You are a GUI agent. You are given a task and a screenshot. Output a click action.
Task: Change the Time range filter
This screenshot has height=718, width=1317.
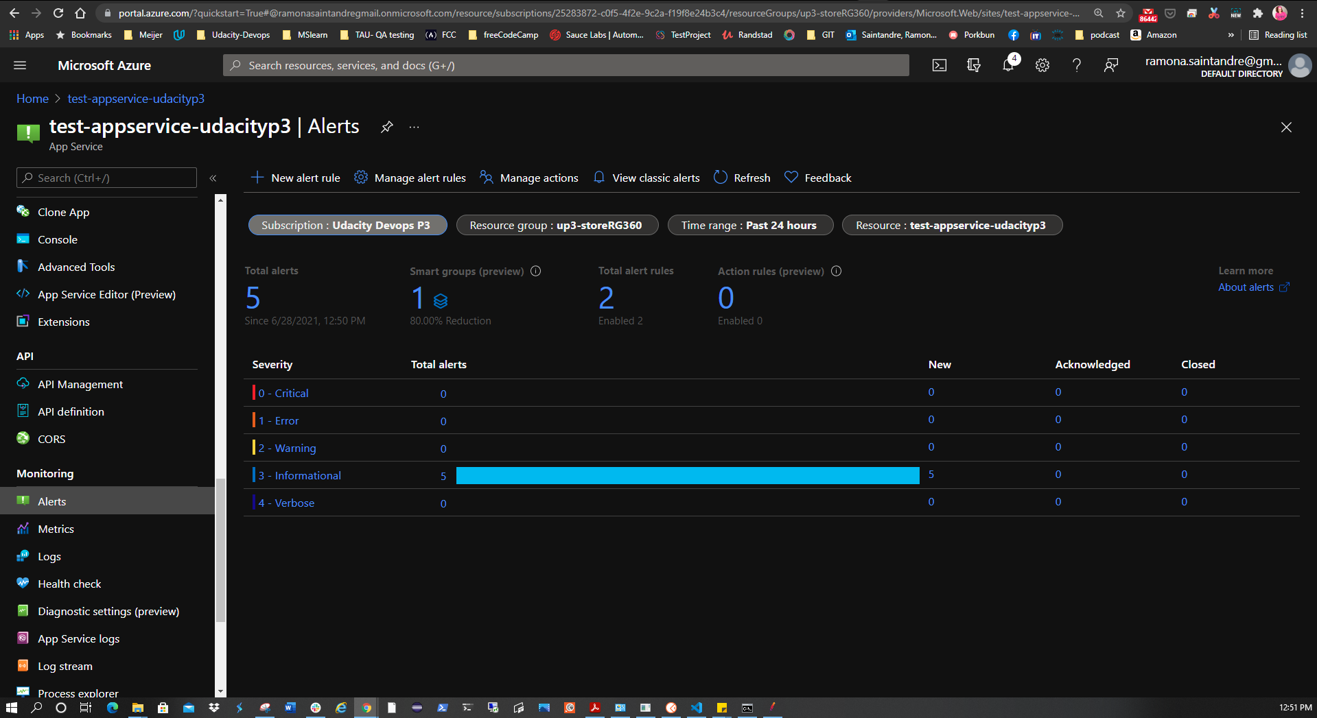tap(751, 225)
